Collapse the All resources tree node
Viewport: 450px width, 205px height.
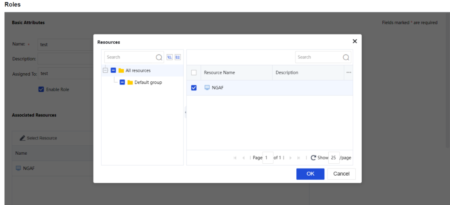[x=105, y=71]
